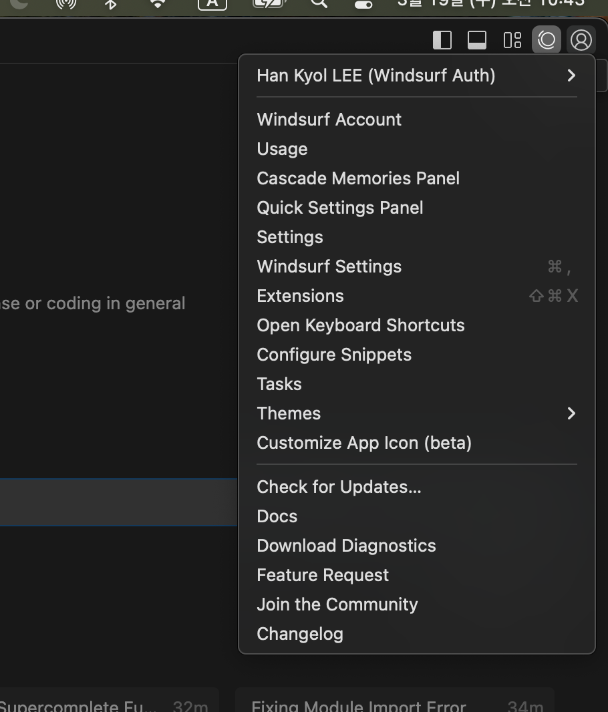
Task: Open the Extensions menu entry
Action: tap(300, 296)
